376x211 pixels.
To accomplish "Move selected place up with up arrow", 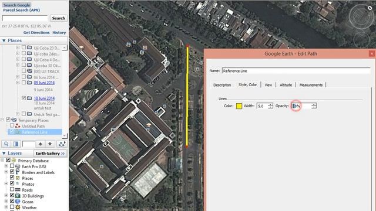I will pos(41,144).
